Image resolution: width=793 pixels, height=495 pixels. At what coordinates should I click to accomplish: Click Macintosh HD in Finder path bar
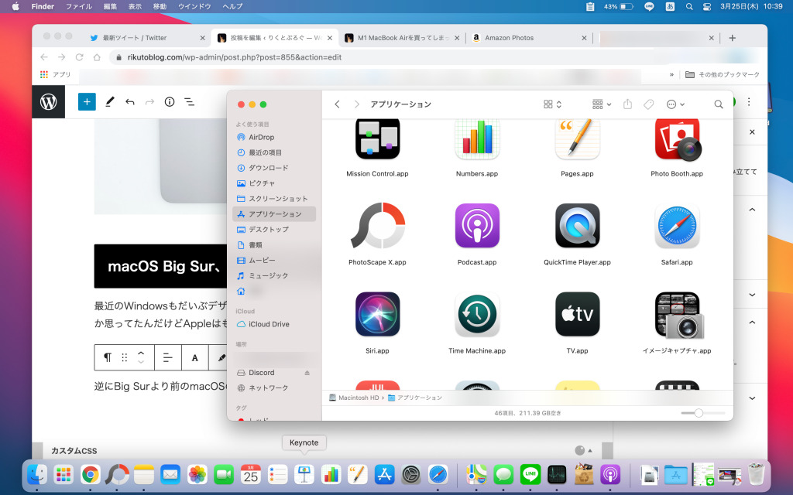pos(353,398)
